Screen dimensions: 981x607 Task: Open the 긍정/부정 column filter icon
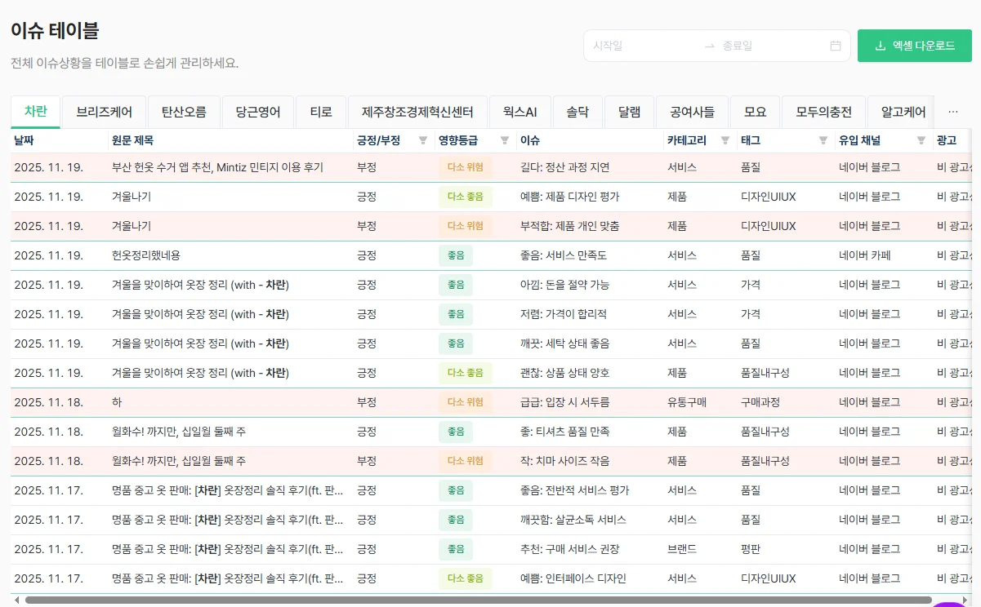(422, 140)
